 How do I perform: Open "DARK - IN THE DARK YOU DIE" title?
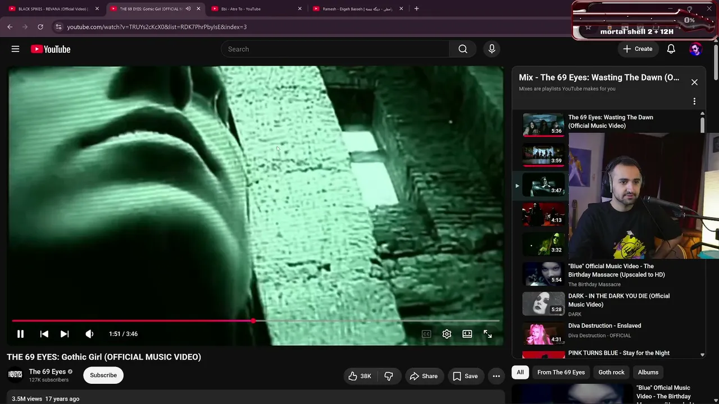click(619, 300)
